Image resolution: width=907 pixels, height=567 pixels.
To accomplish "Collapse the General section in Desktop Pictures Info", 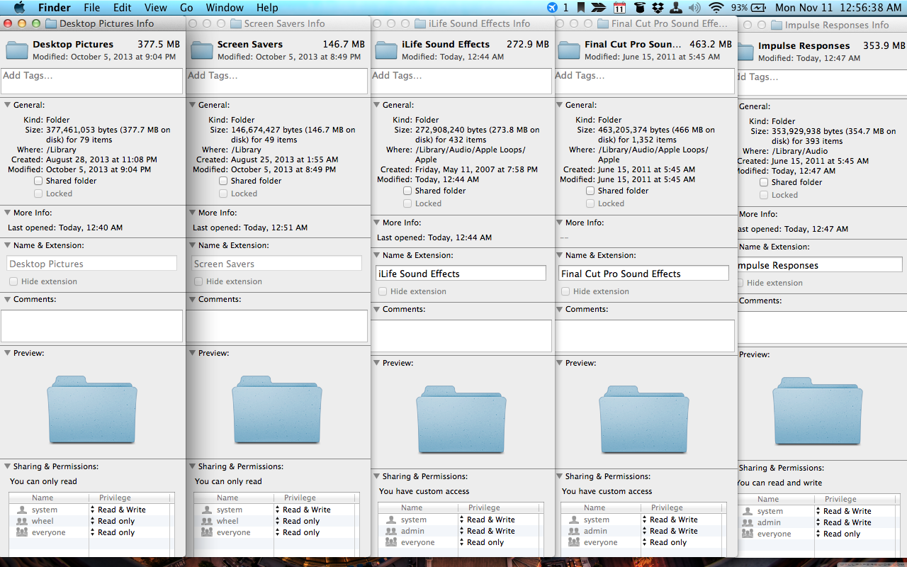I will (7, 105).
